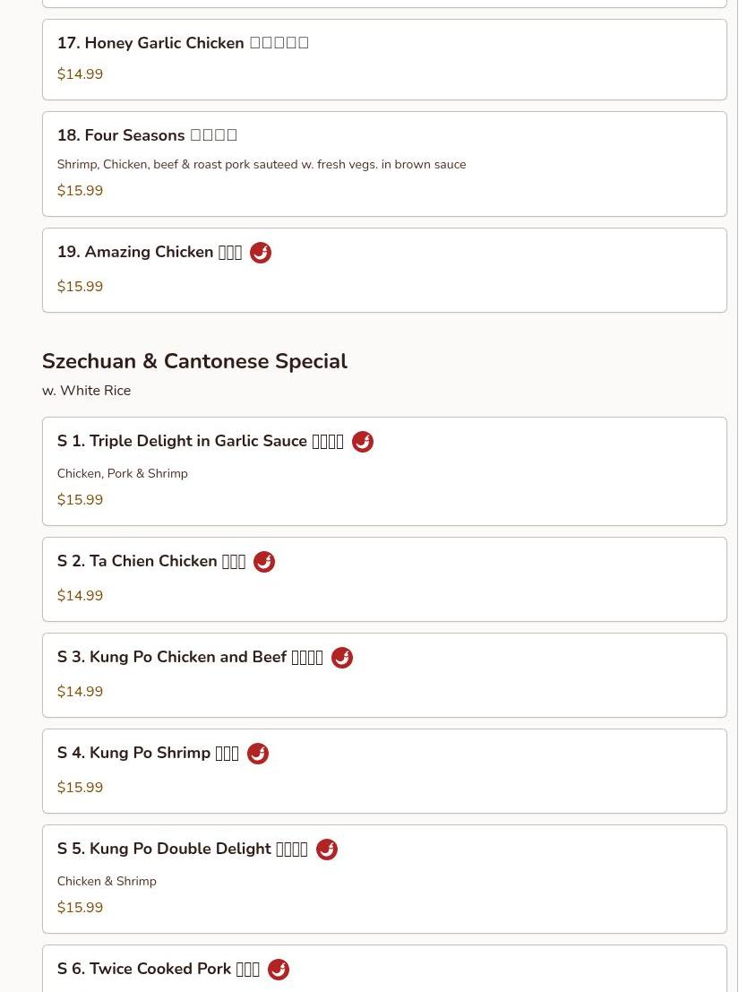The width and height of the screenshot is (756, 992).
Task: Select the 18. Four Seasons menu item
Action: coord(384,164)
